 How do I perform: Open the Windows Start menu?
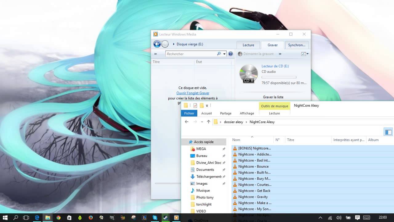5,217
